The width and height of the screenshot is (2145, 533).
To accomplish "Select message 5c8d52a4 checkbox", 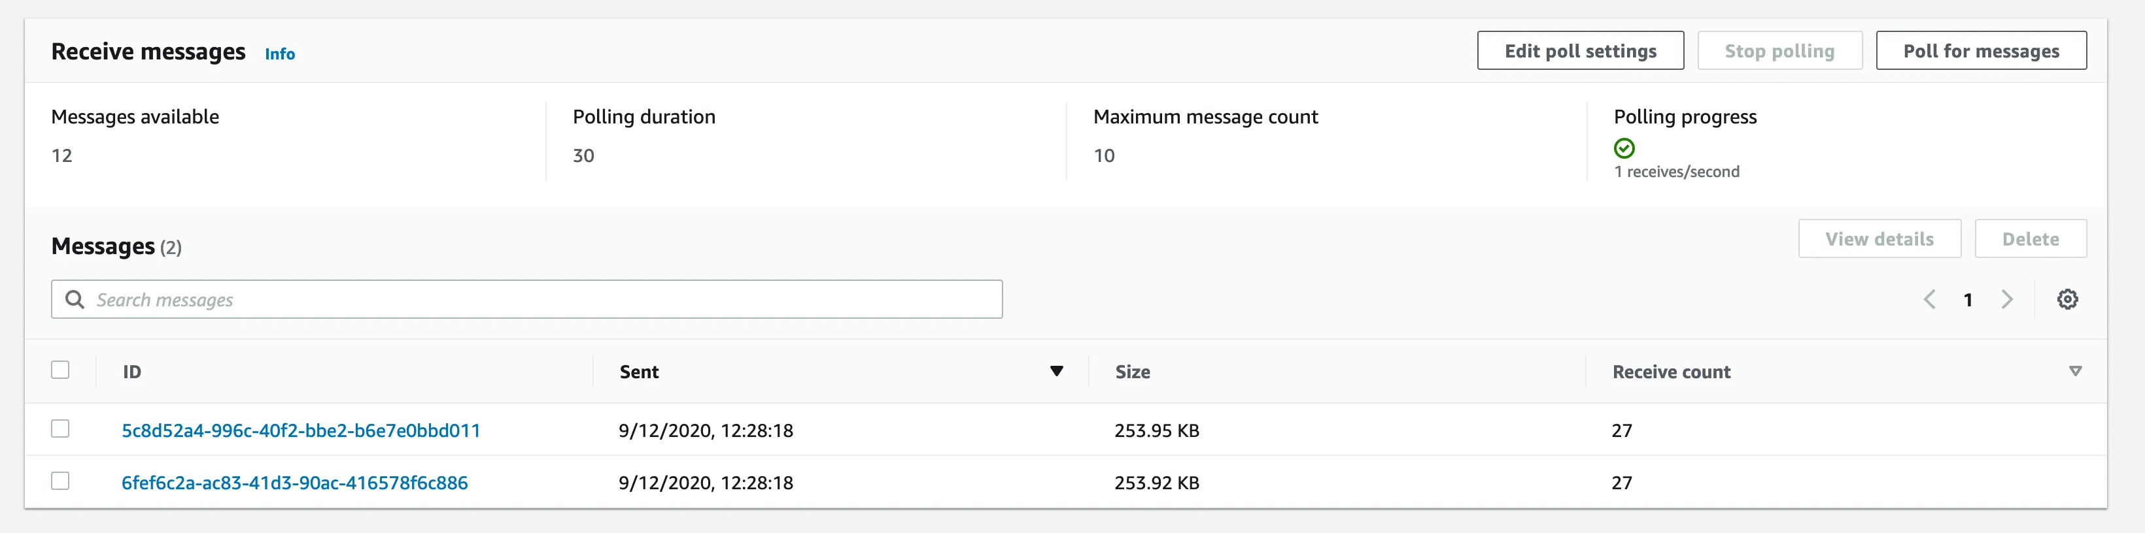I will pos(60,429).
